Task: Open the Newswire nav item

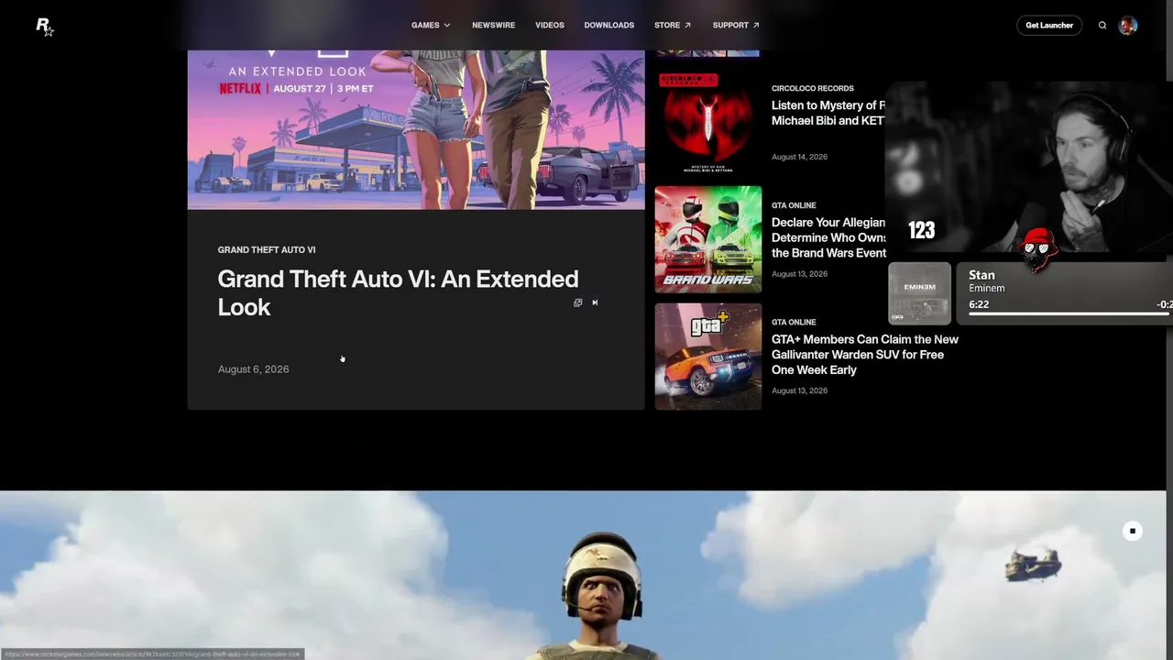Action: click(x=493, y=26)
